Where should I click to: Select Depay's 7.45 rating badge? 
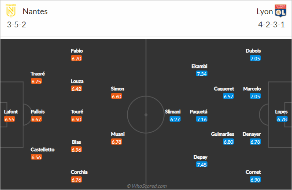pos(202,164)
